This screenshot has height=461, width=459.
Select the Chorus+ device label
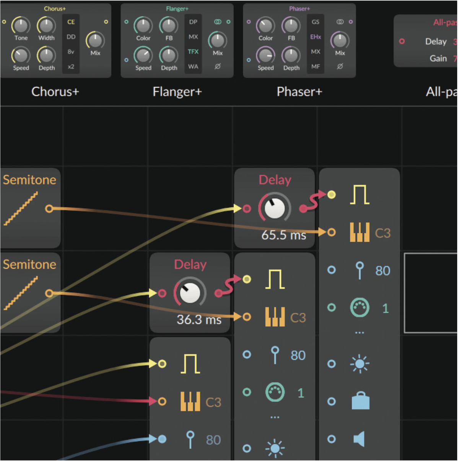coord(55,92)
